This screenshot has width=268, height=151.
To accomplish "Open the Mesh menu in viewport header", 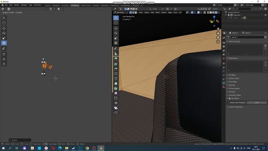I will coord(157,13).
